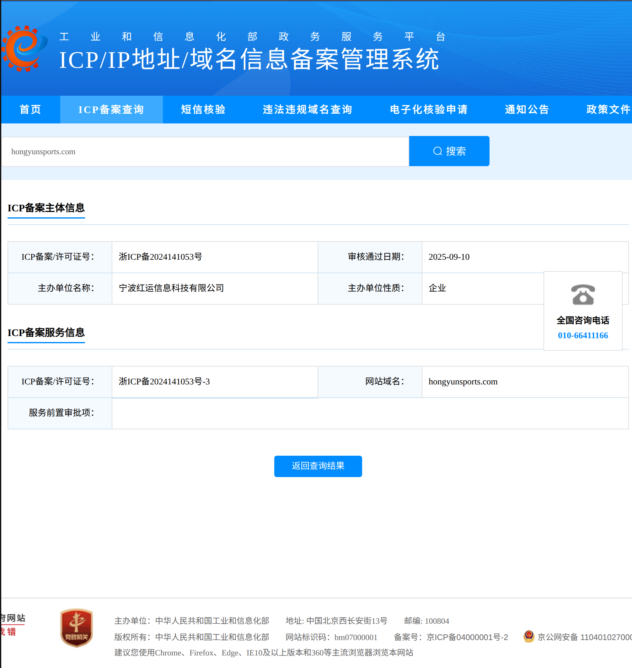
Task: Open 违法违规域名查询 menu item
Action: 307,109
